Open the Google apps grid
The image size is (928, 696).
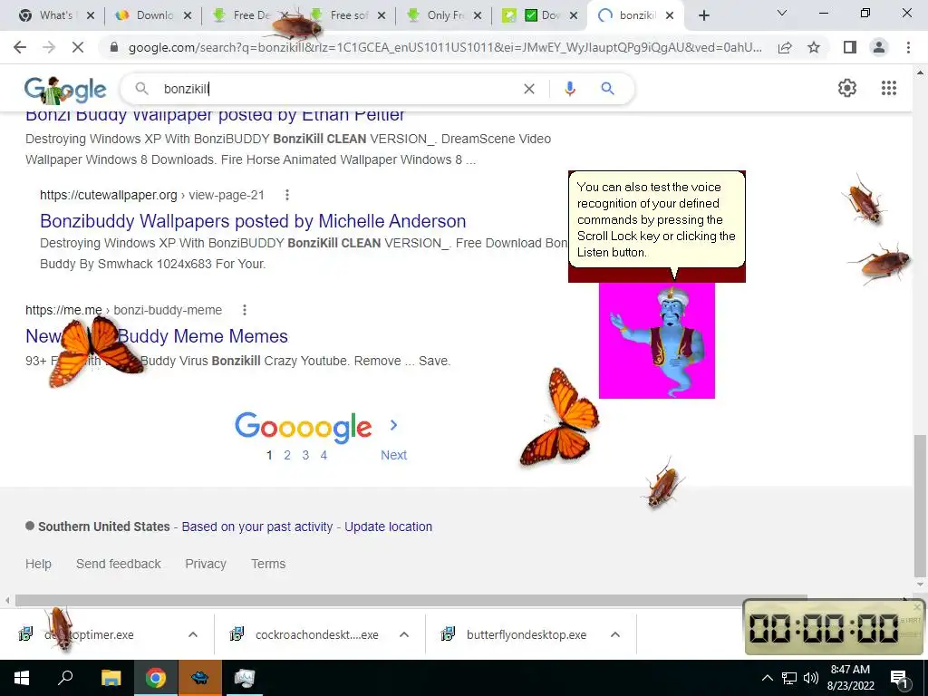tap(888, 88)
